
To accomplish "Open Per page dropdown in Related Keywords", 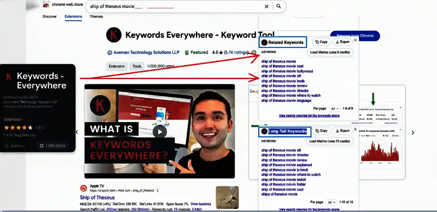I will [x=335, y=108].
